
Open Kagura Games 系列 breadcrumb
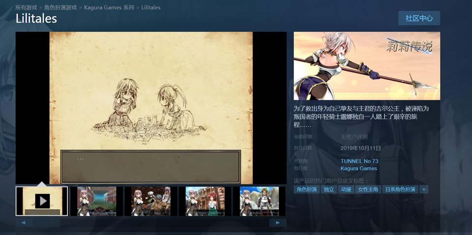coord(109,7)
